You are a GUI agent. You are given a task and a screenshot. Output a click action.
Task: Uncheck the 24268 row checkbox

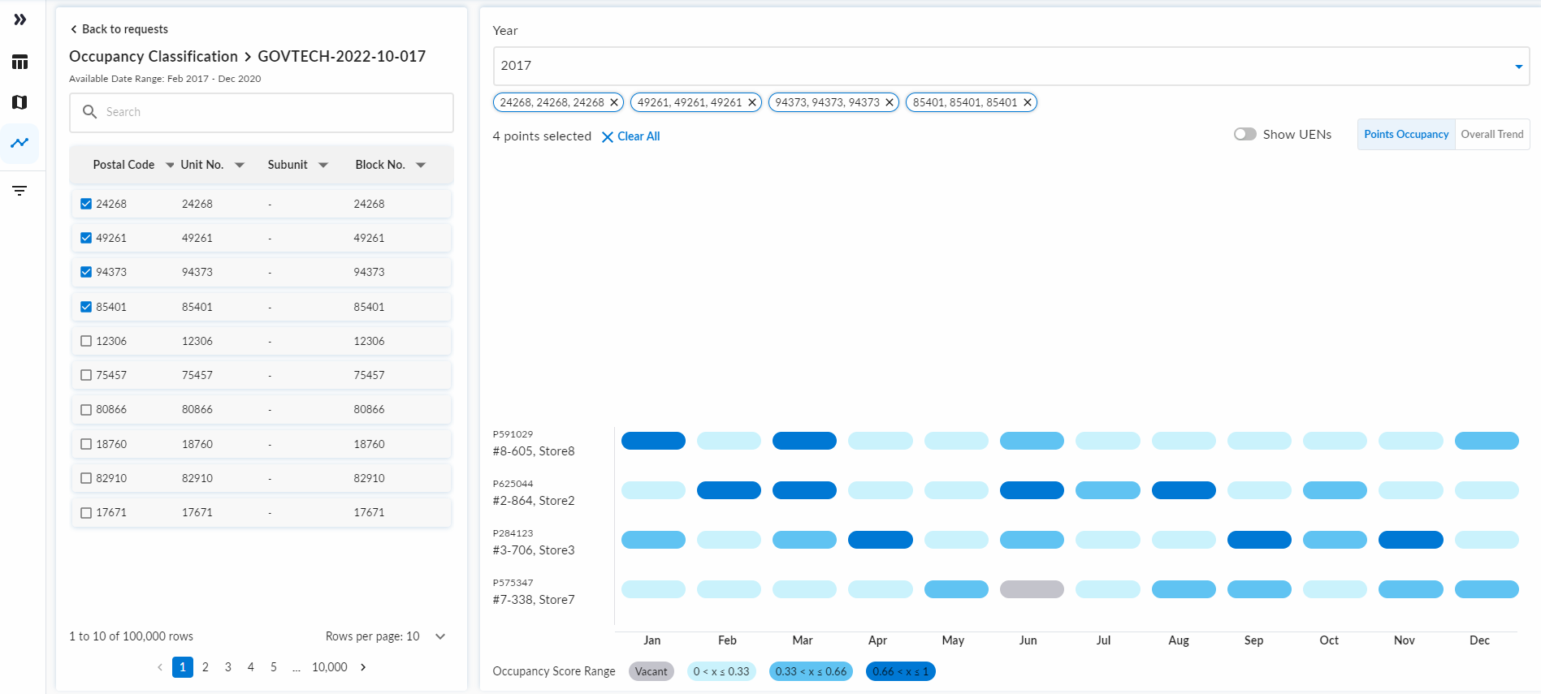[86, 204]
